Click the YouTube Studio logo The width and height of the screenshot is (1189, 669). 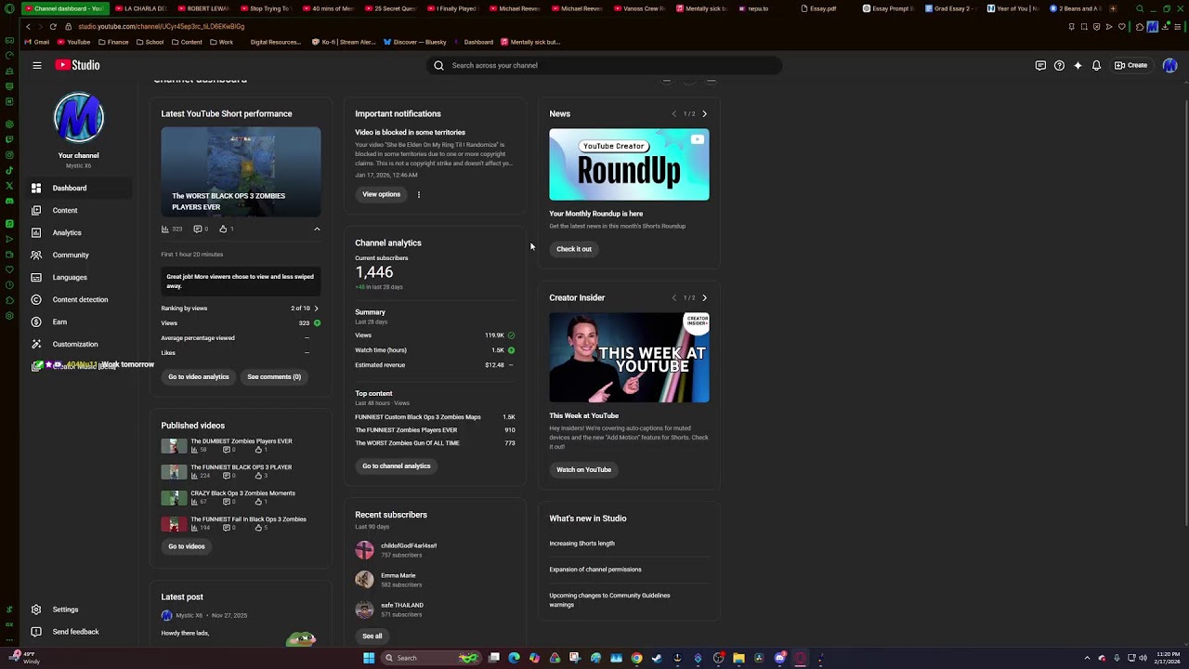coord(77,65)
